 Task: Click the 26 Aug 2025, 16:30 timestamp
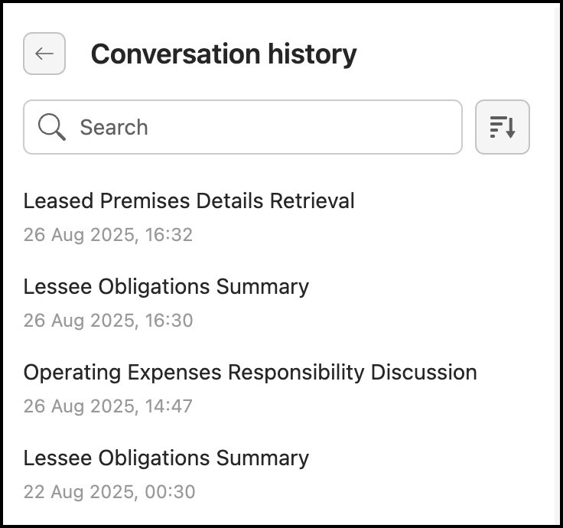pos(108,320)
